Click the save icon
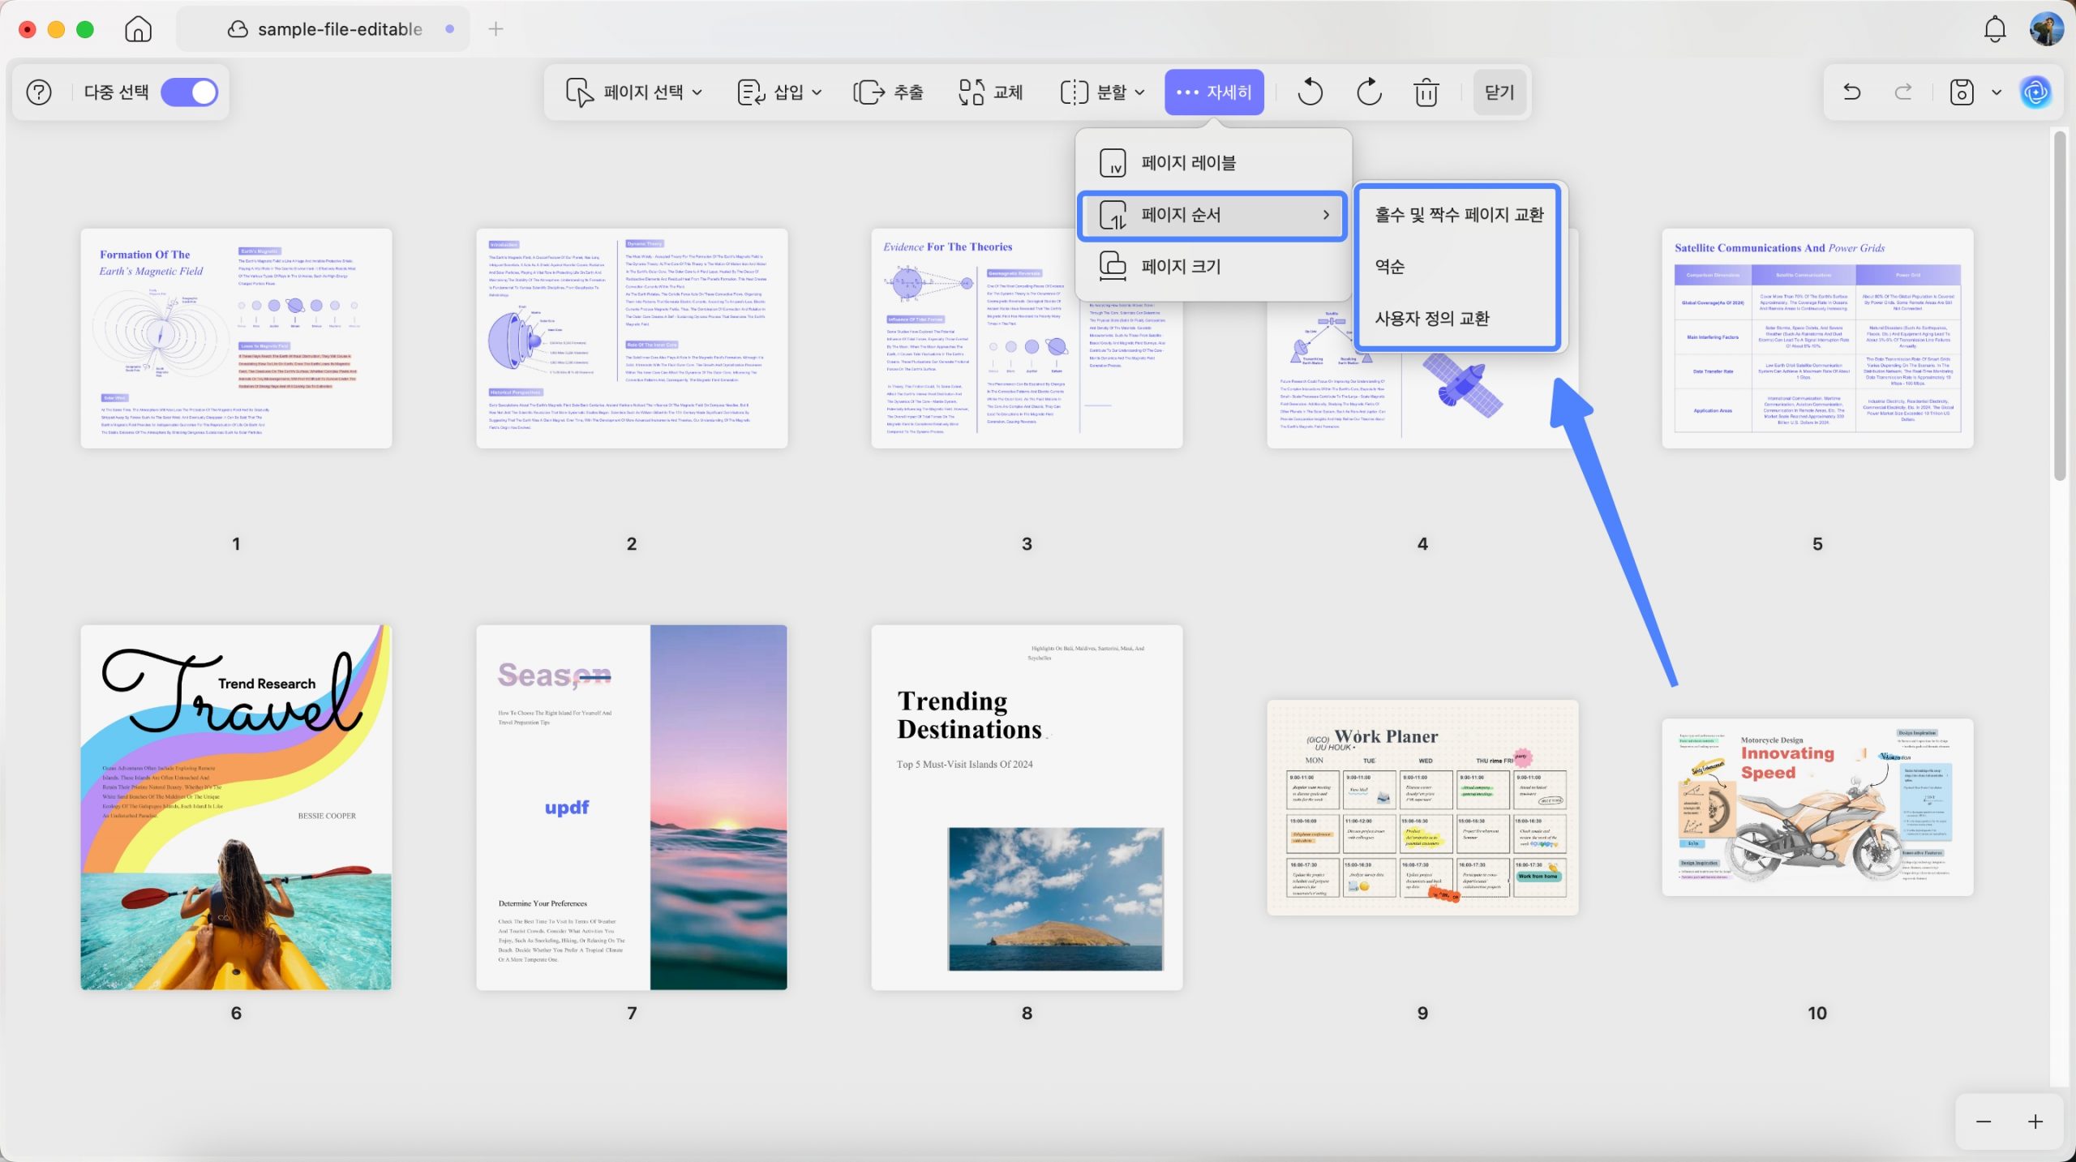The width and height of the screenshot is (2076, 1162). (x=1962, y=92)
